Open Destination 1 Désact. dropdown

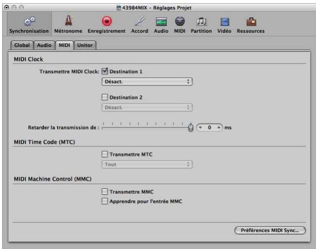pyautogui.click(x=147, y=82)
